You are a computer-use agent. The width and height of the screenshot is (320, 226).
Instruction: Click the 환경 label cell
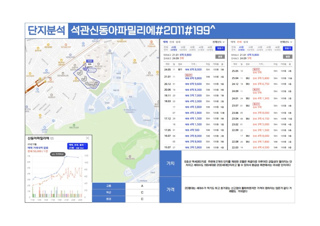click(x=109, y=199)
